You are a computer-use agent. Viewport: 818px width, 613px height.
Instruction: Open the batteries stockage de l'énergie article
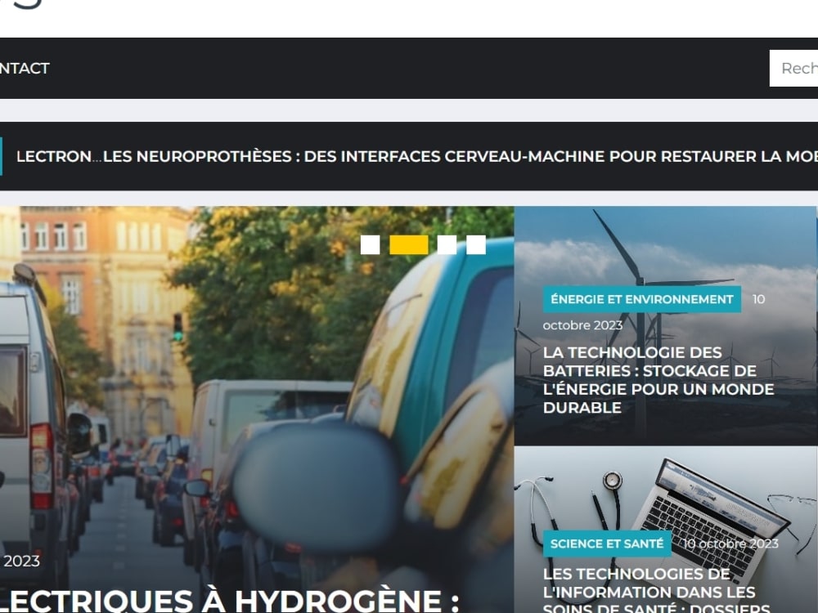pos(658,380)
